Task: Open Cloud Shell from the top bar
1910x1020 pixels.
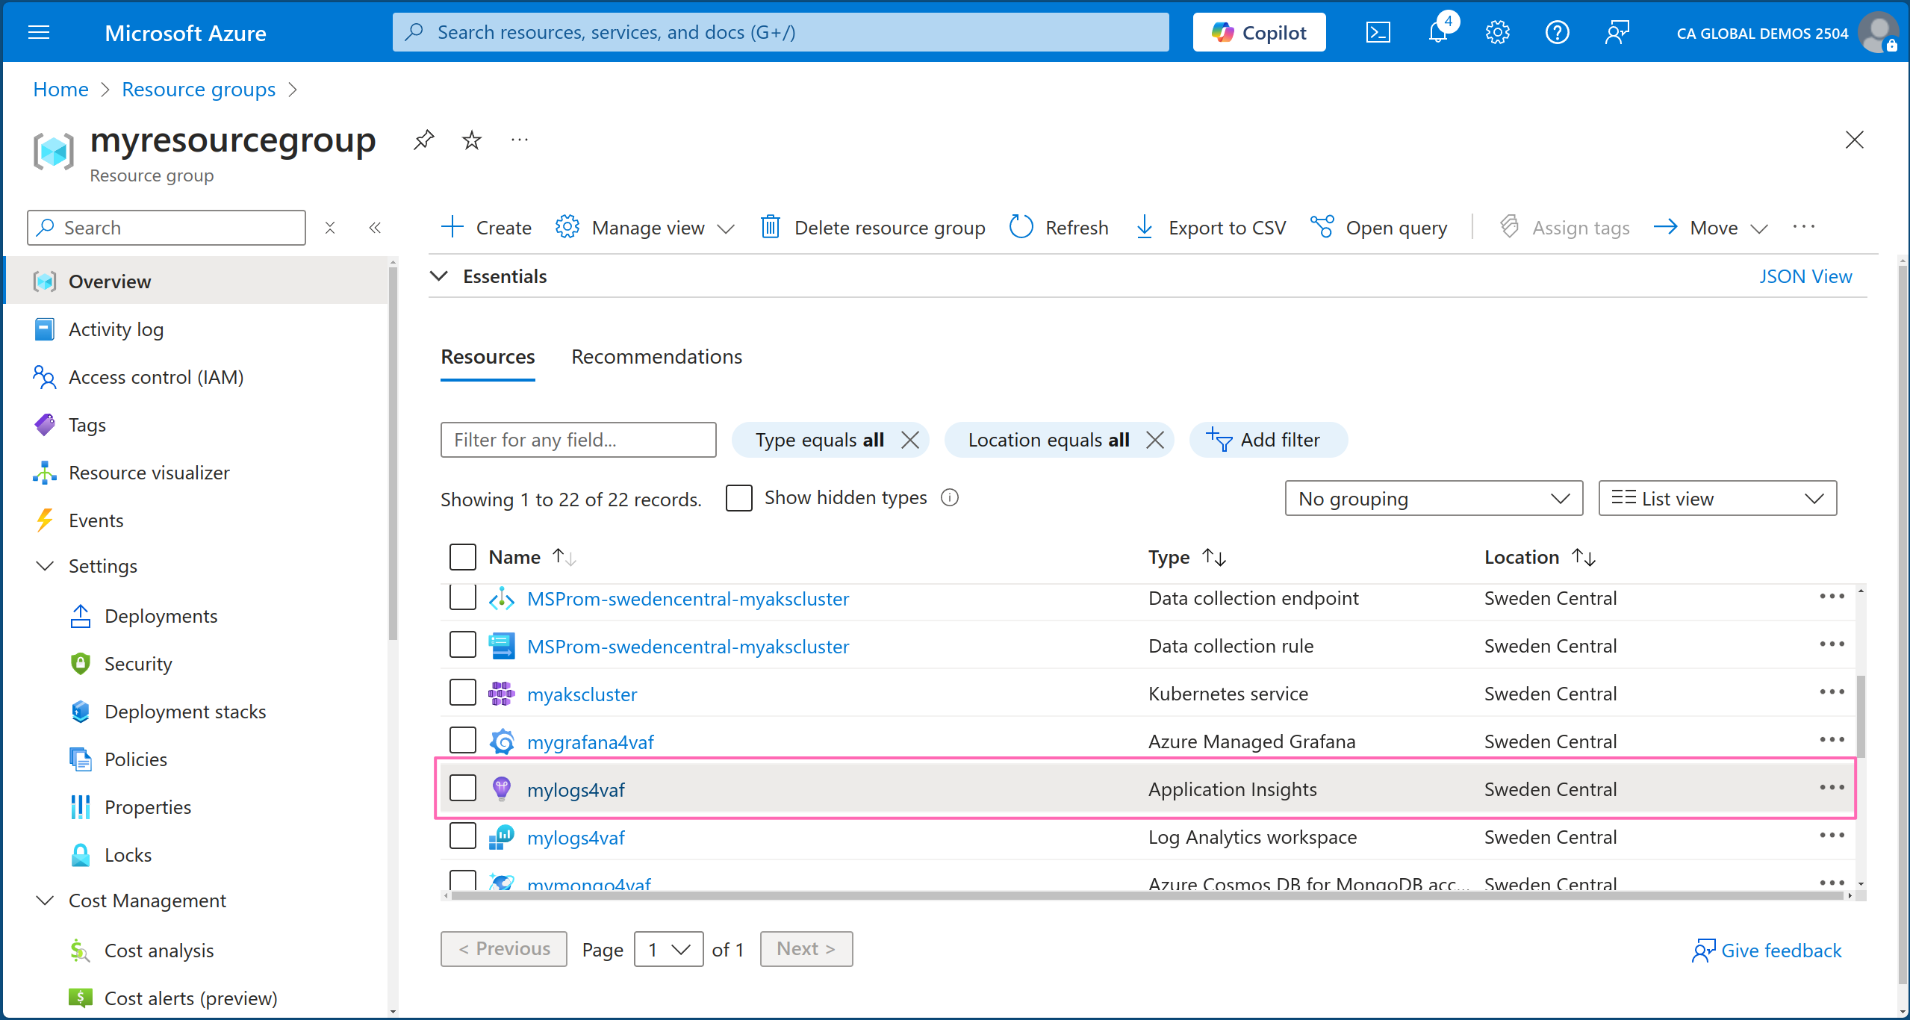Action: 1378,32
